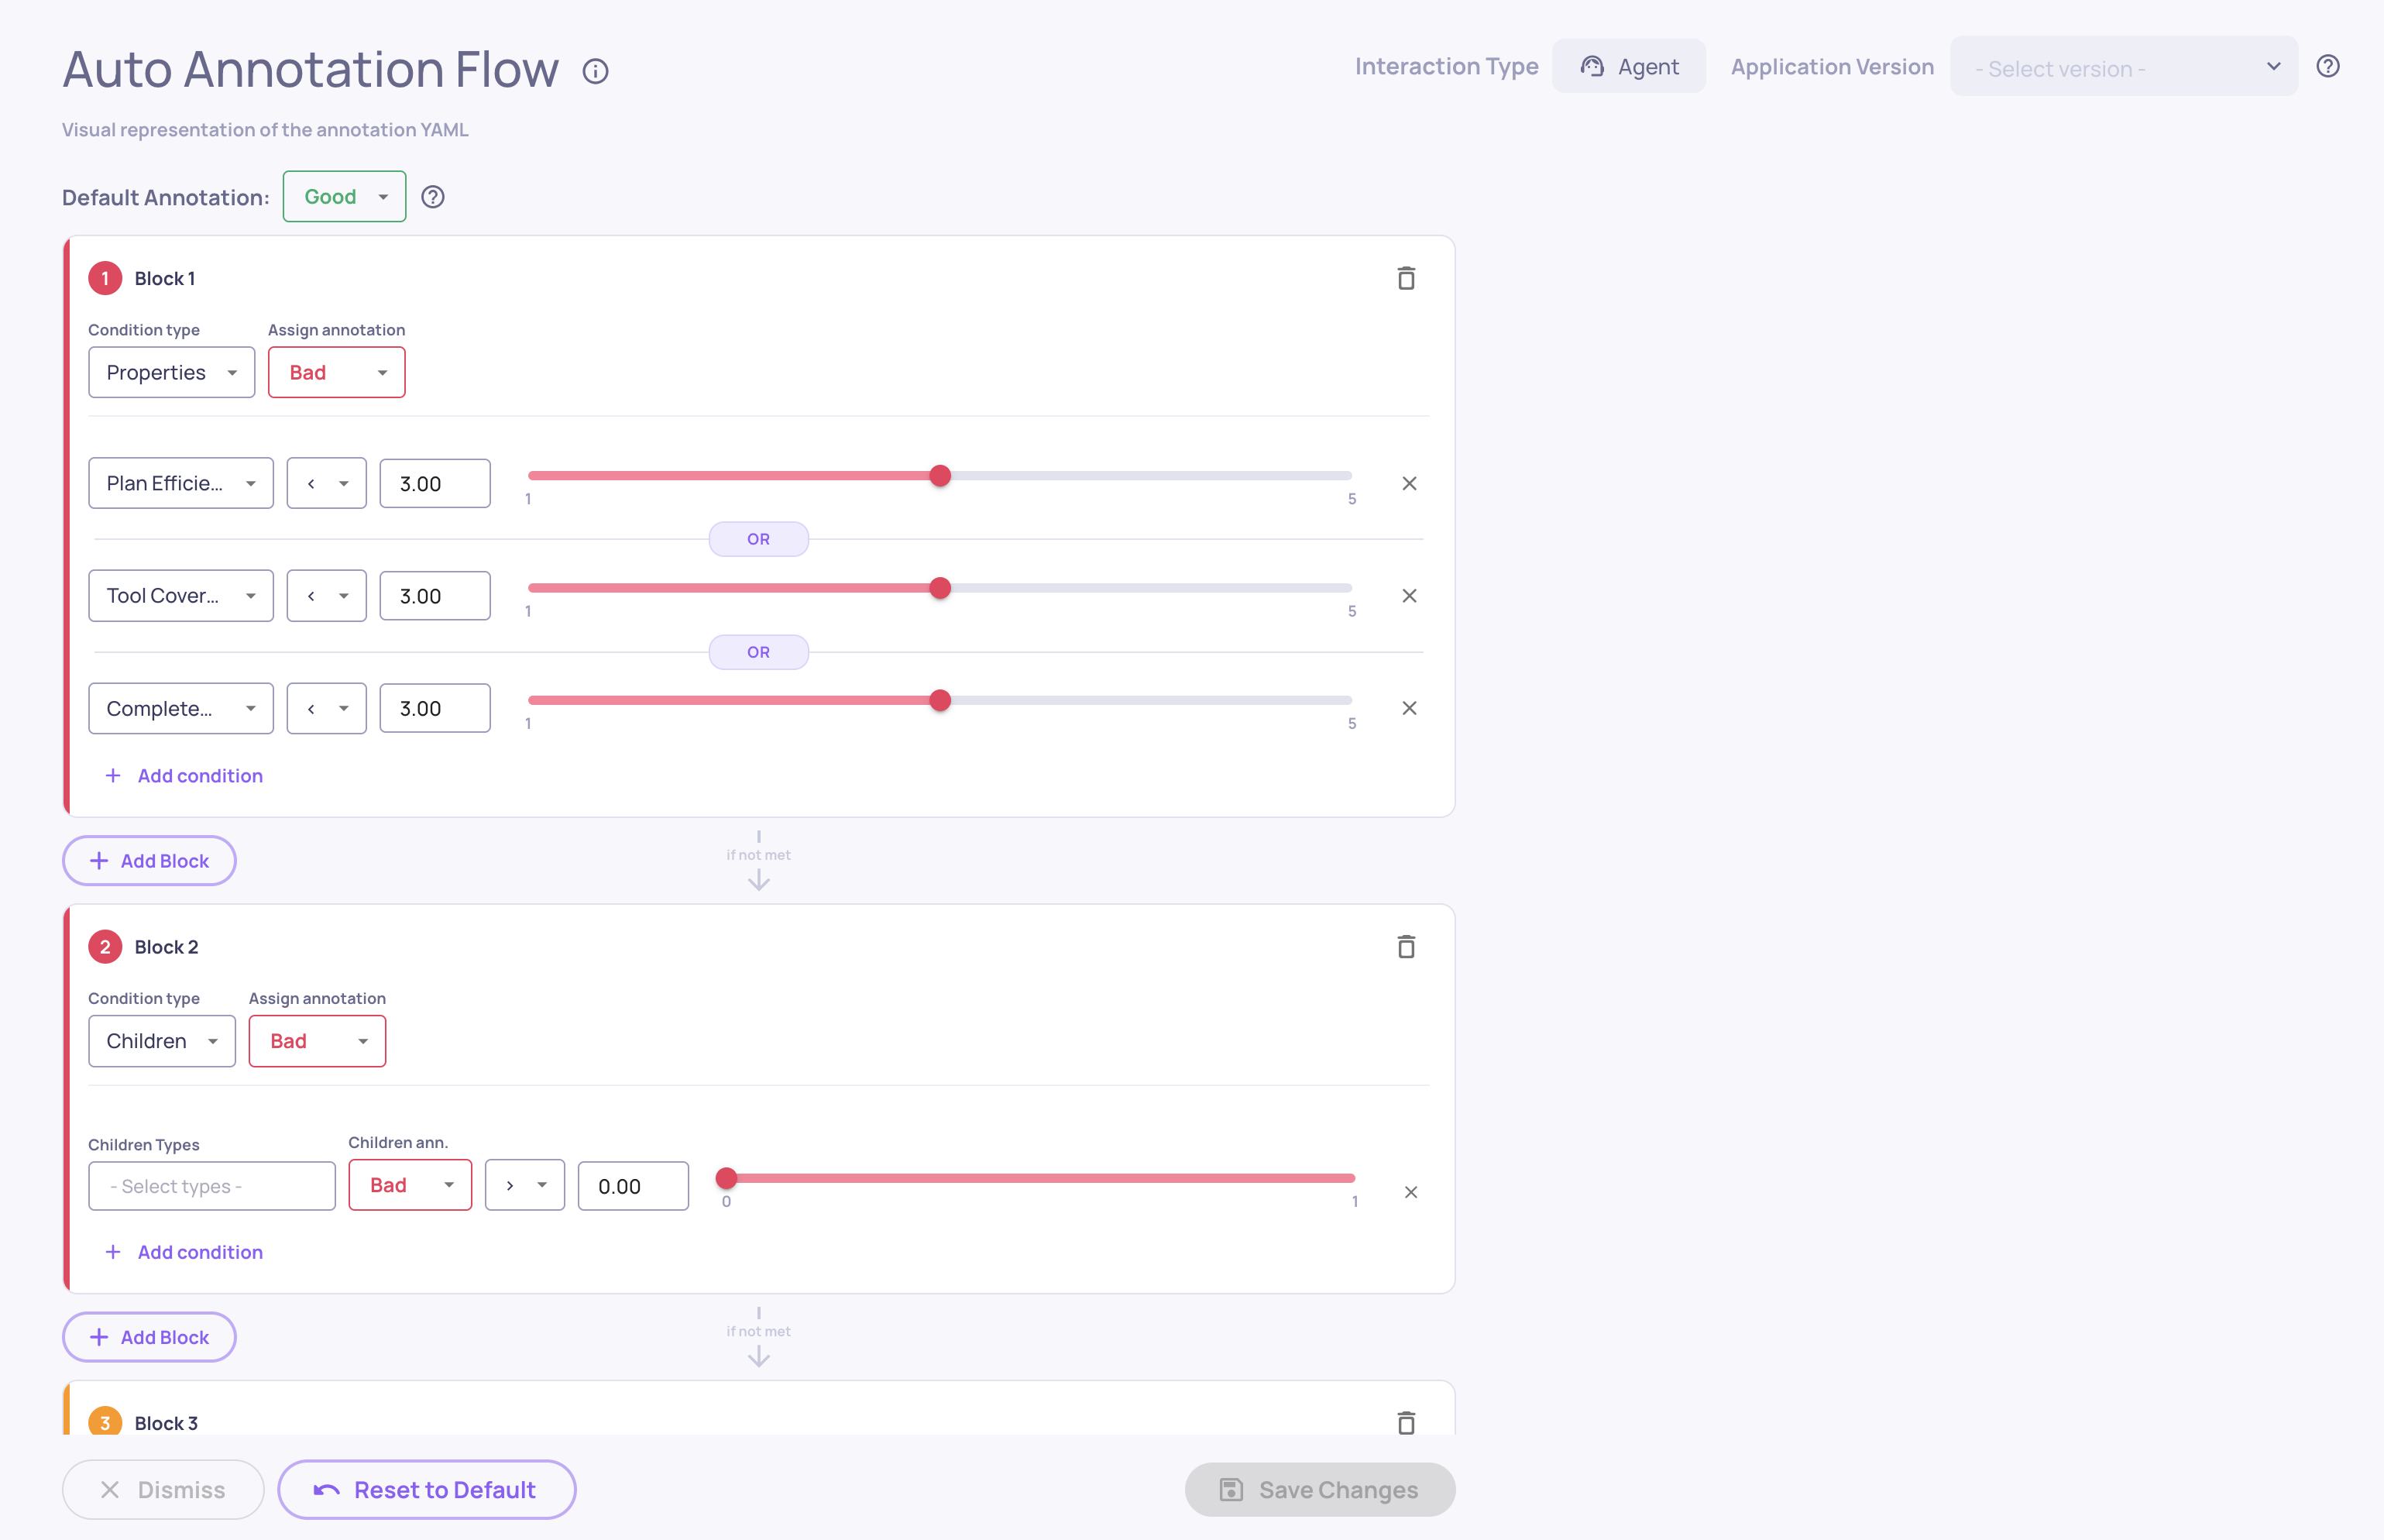Delete Block 2 with trash icon
The height and width of the screenshot is (1540, 2384).
click(1406, 947)
